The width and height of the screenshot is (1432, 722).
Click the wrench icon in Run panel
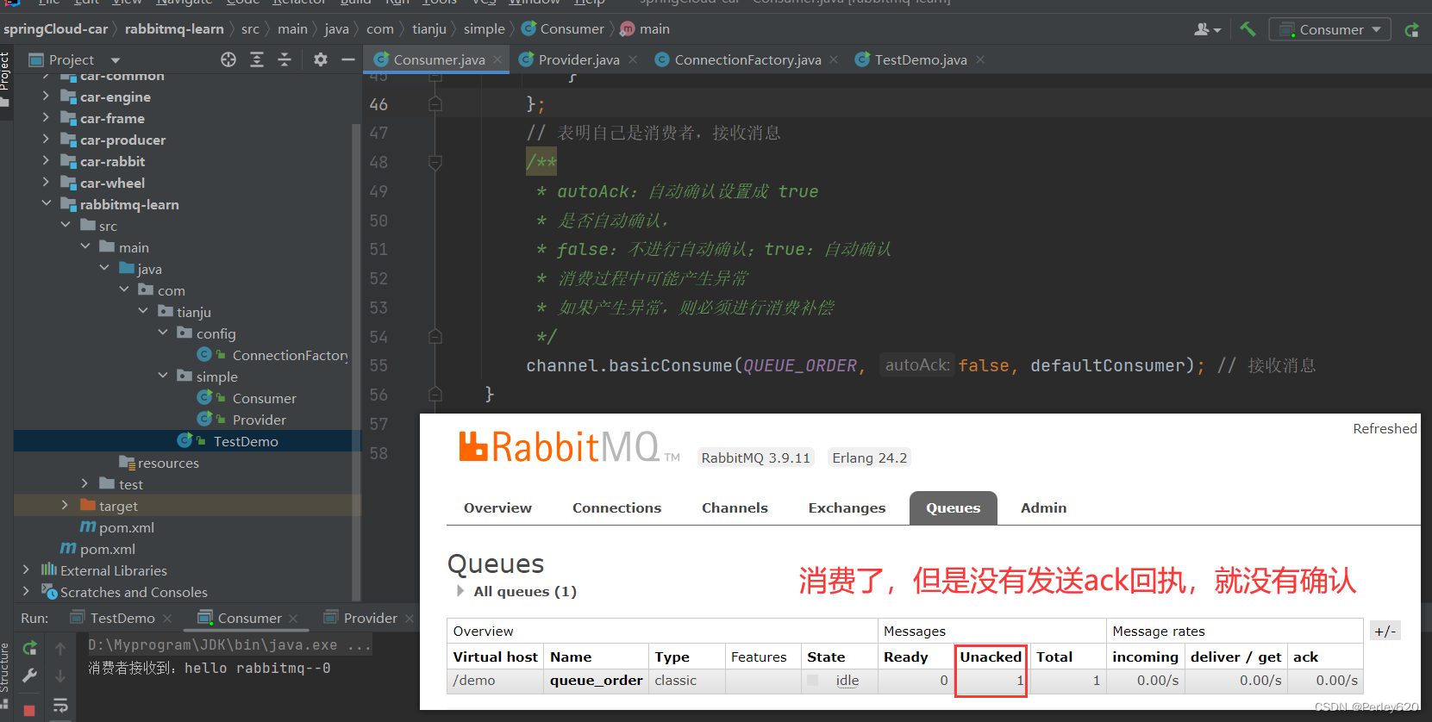tap(29, 676)
